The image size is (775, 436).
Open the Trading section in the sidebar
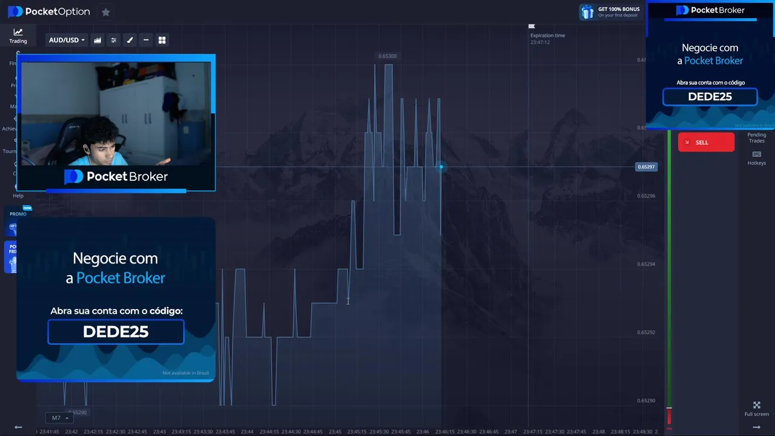coord(18,36)
